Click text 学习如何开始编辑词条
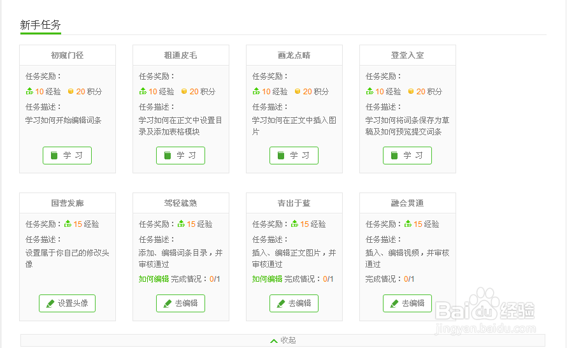 point(63,120)
